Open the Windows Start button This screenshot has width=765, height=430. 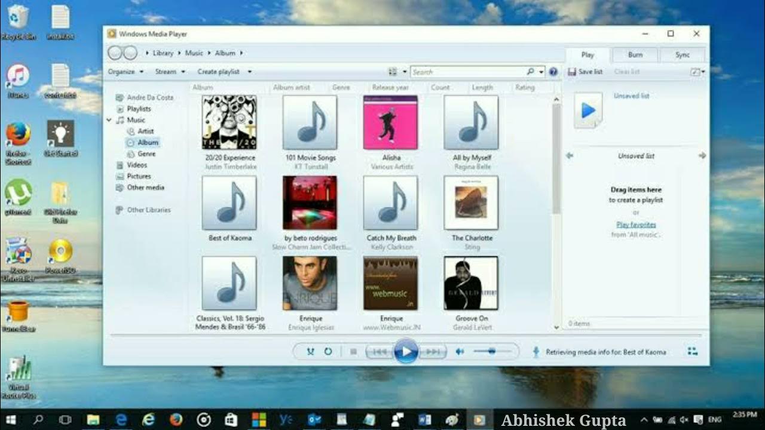(x=11, y=419)
